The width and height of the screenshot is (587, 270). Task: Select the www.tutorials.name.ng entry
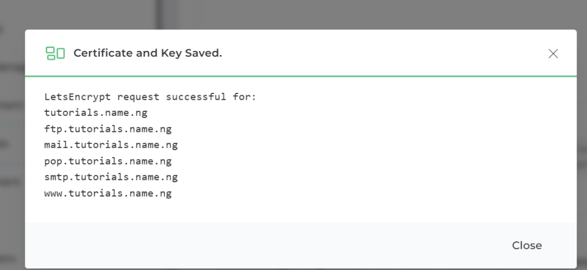pos(108,193)
